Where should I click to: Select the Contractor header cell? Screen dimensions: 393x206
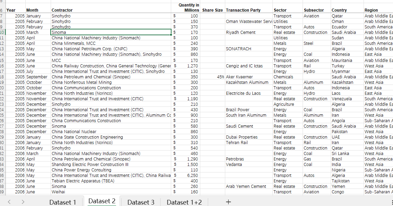[111, 8]
